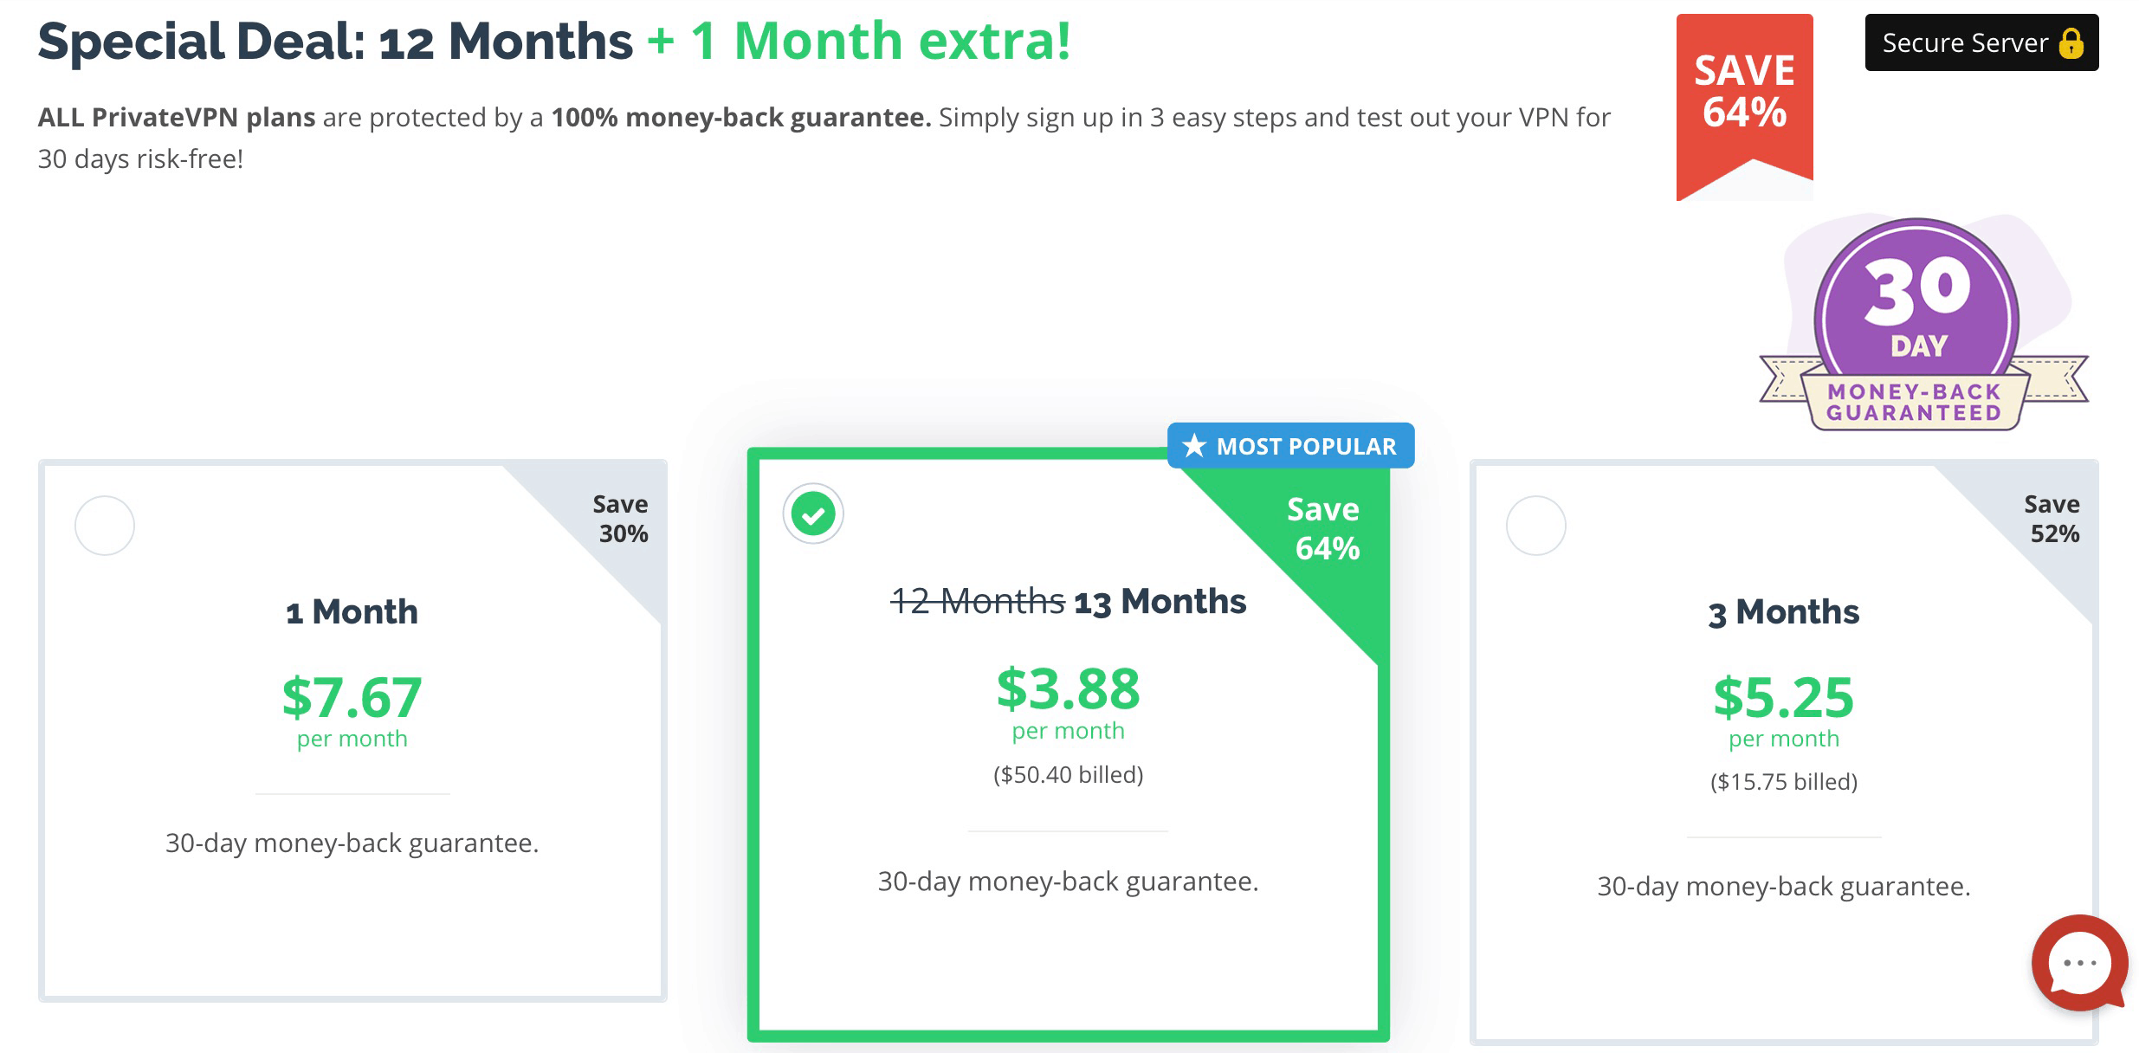
Task: Click the $3.88 per month price
Action: [1068, 690]
